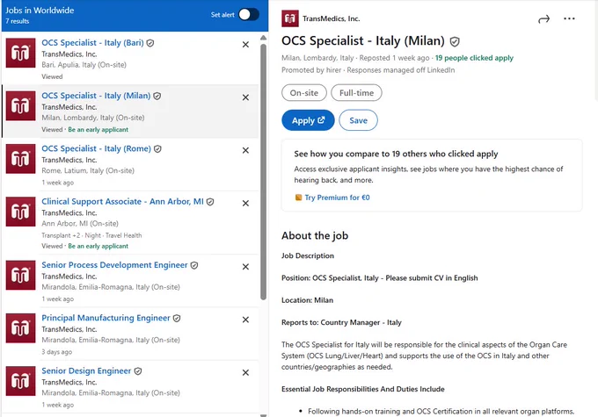This screenshot has width=598, height=417.
Task: Click the job list scrollbar thumb
Action: (x=263, y=171)
